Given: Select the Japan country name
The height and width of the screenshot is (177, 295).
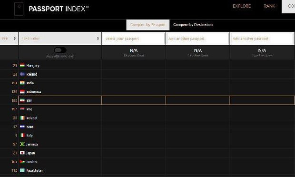Looking at the screenshot, I should point(30,153).
